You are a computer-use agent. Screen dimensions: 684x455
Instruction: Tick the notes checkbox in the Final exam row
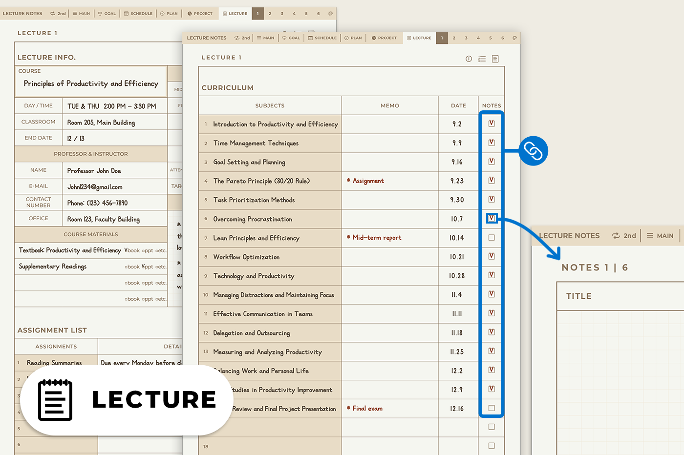click(x=492, y=408)
